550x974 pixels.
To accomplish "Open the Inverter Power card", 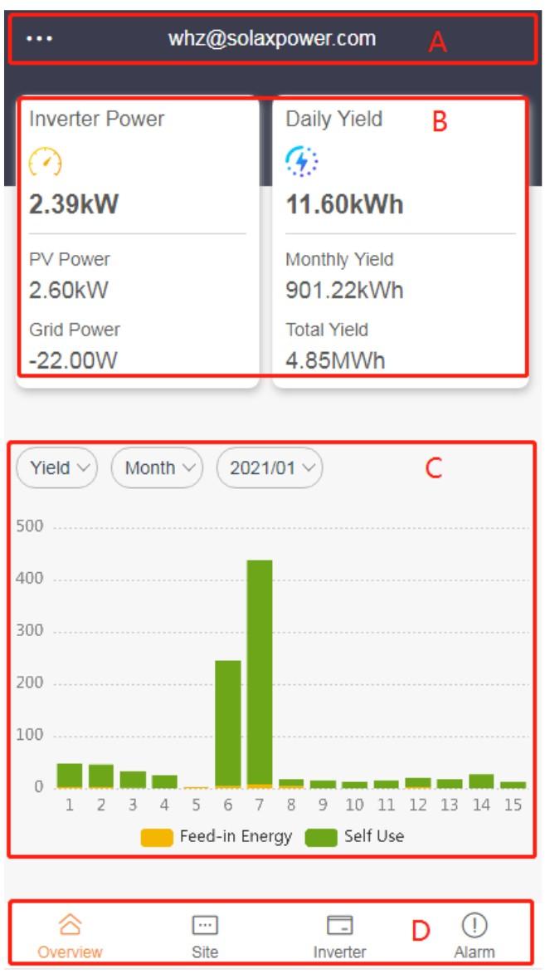I will 138,242.
